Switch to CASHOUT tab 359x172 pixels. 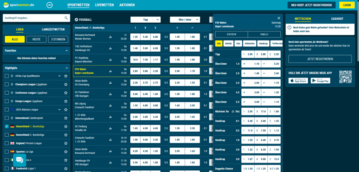click(337, 19)
